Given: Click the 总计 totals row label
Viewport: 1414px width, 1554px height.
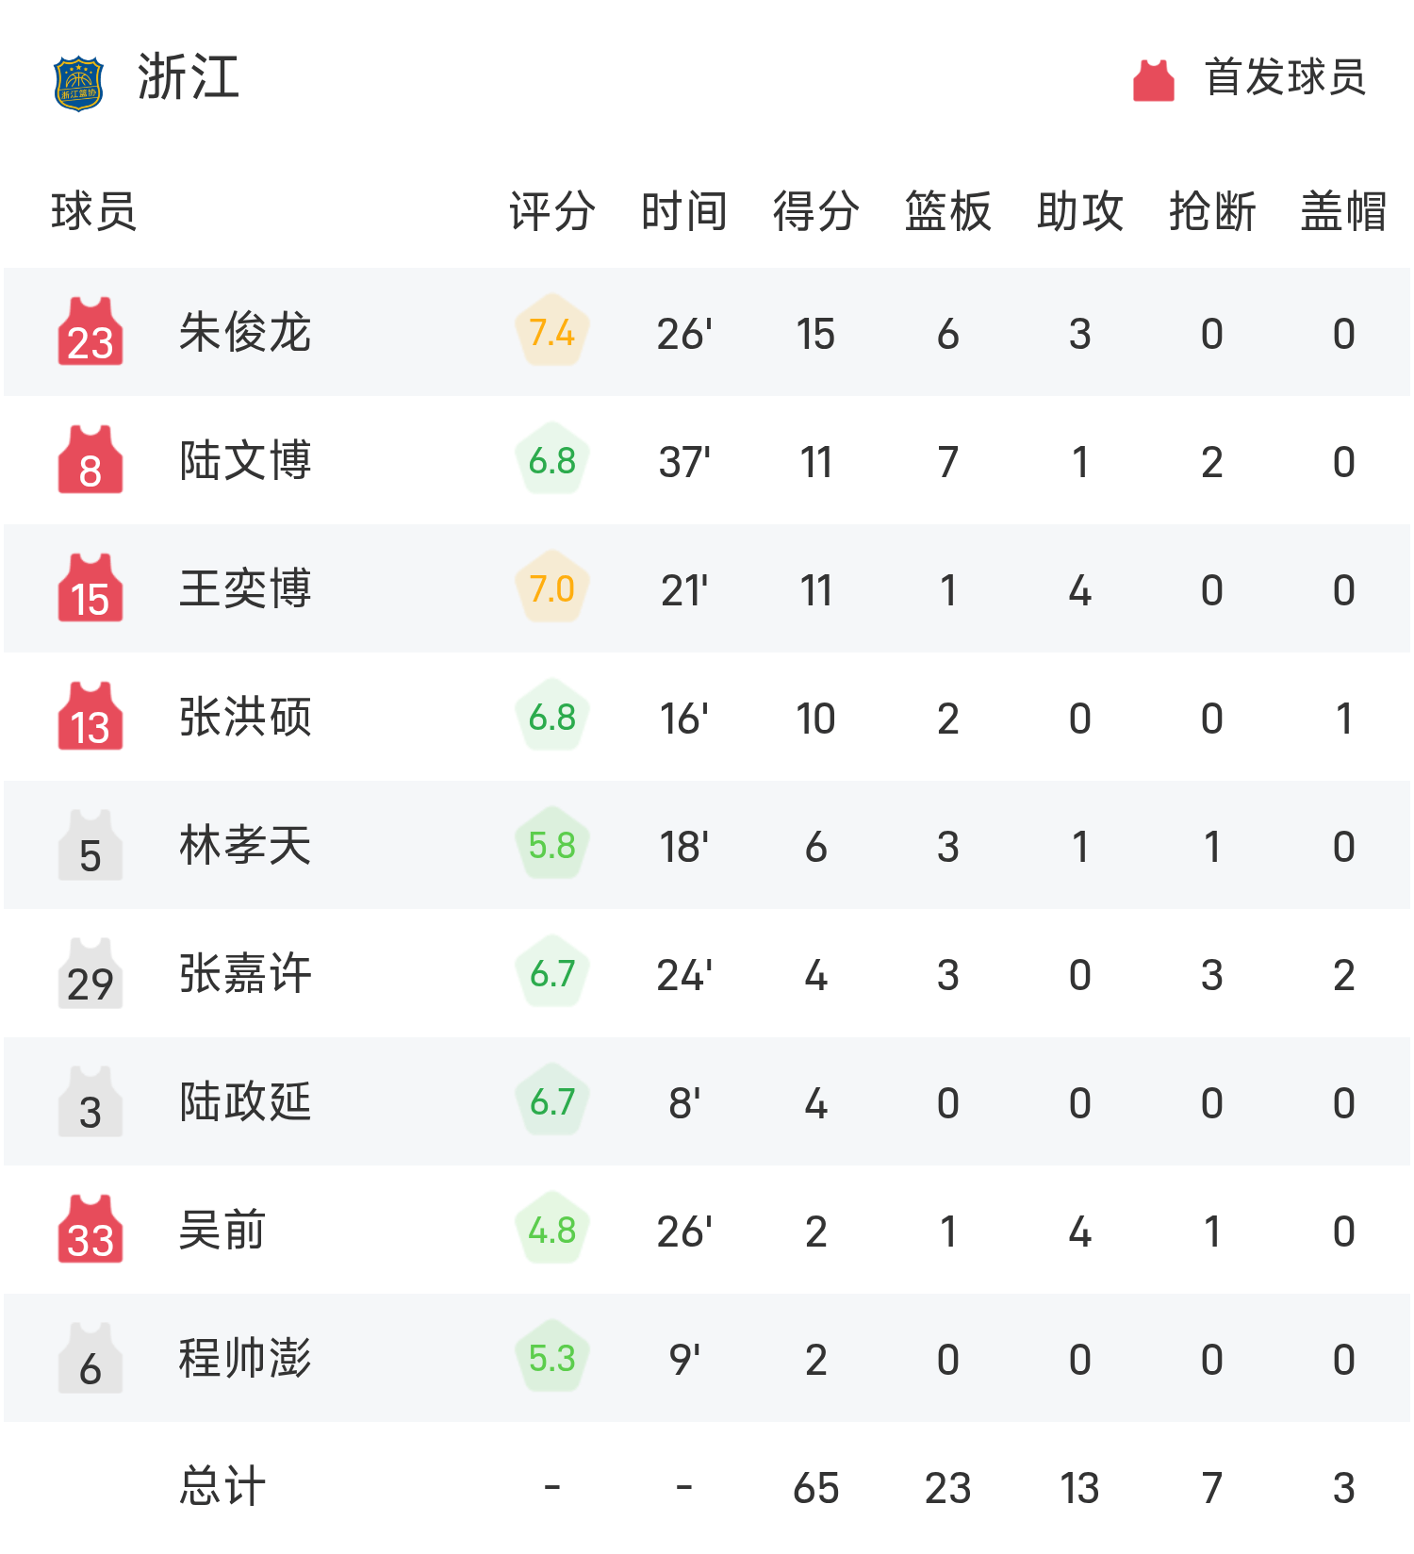Looking at the screenshot, I should [222, 1487].
